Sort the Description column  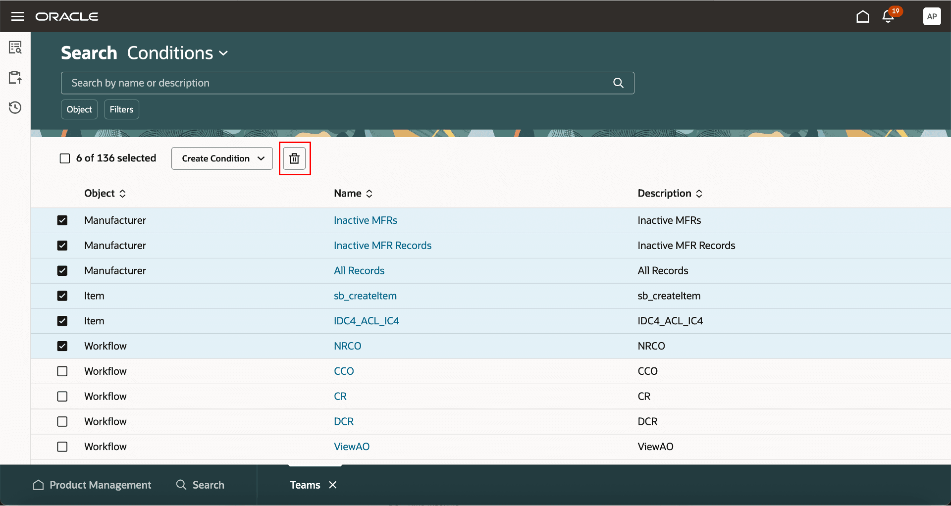[699, 194]
